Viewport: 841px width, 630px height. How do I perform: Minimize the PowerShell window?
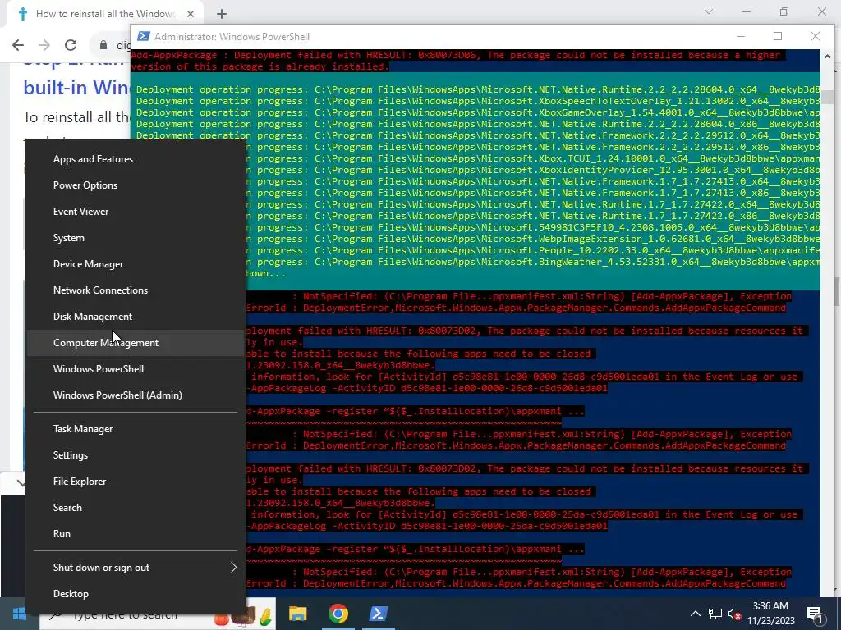[x=741, y=36]
